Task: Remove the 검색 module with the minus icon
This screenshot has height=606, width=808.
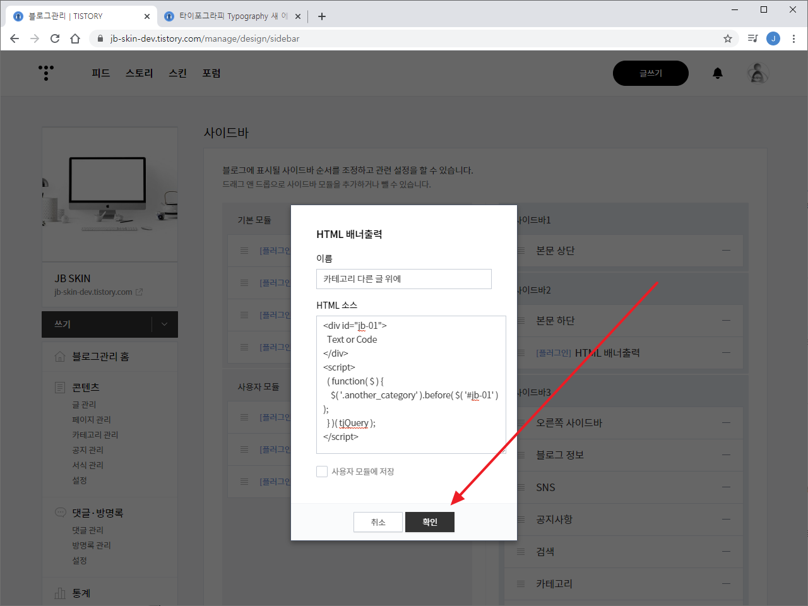Action: click(x=726, y=552)
